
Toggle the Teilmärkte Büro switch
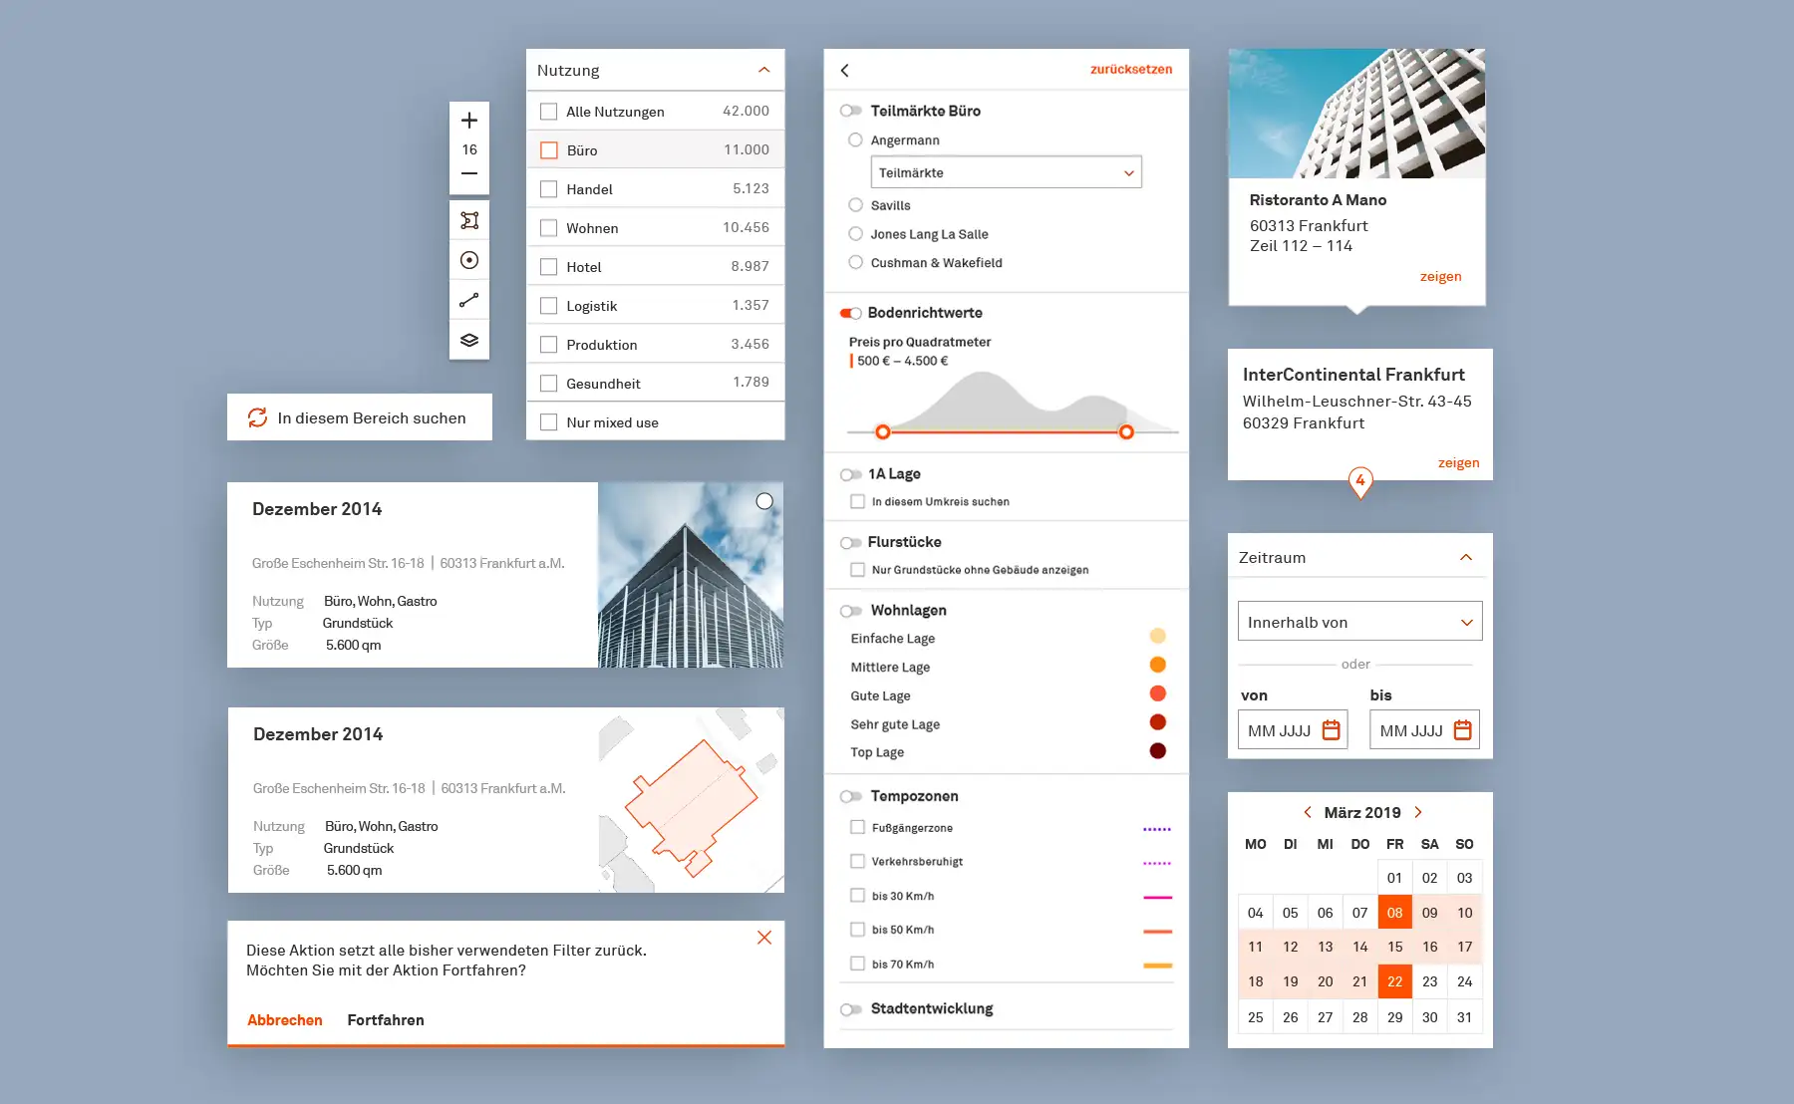[x=850, y=111]
